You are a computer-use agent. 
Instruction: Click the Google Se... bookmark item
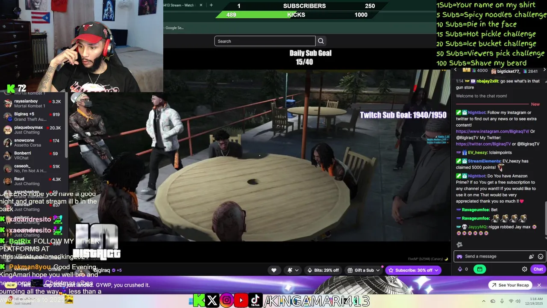(x=174, y=28)
